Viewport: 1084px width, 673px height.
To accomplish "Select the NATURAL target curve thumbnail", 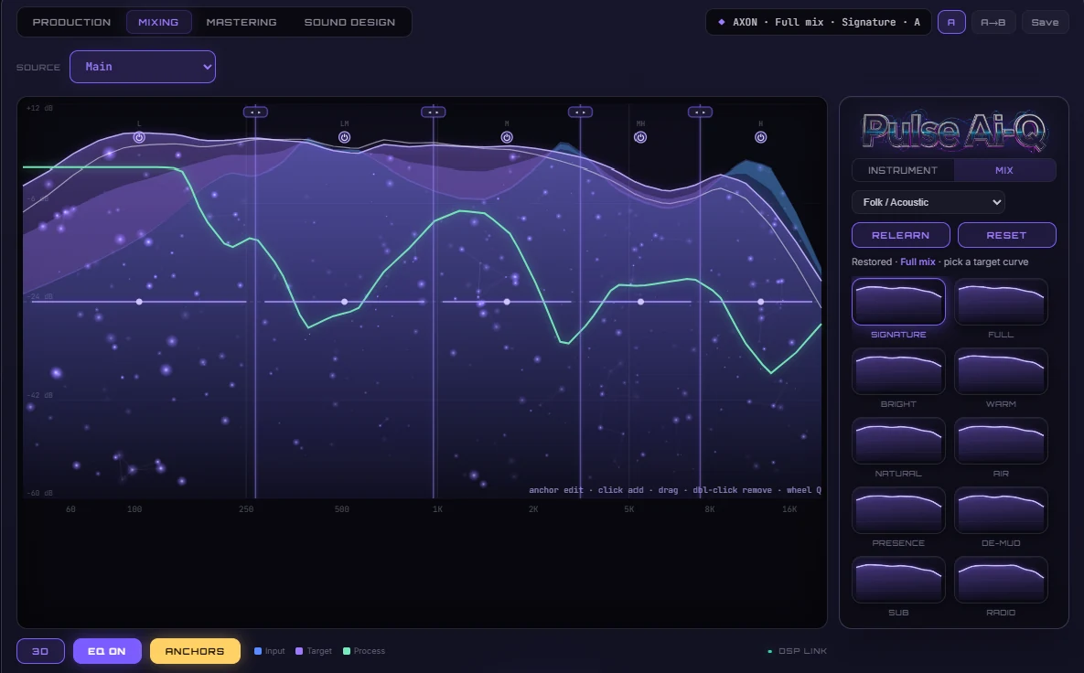I will [x=898, y=440].
